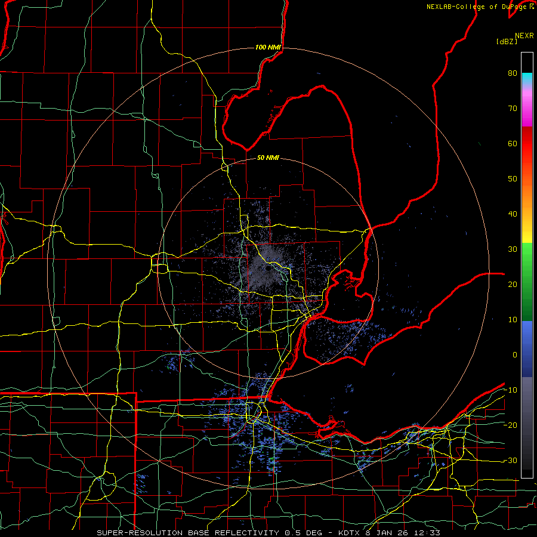Click the -10 dBZ scale value

[510, 390]
